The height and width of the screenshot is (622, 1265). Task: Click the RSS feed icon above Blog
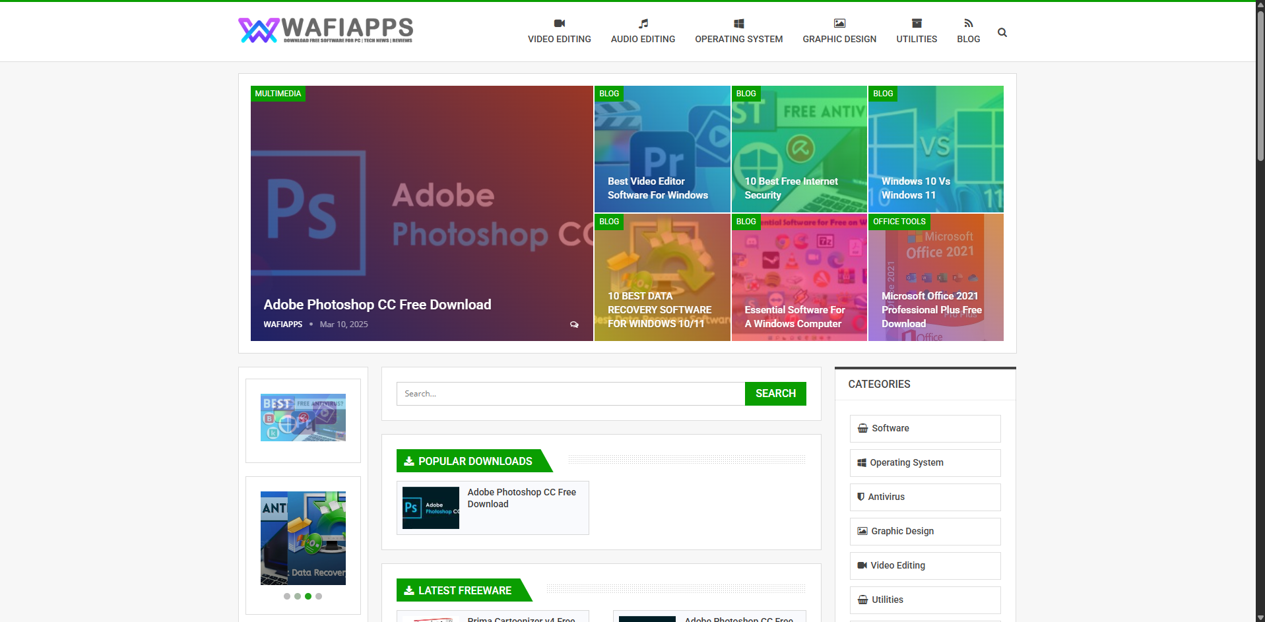click(x=969, y=24)
